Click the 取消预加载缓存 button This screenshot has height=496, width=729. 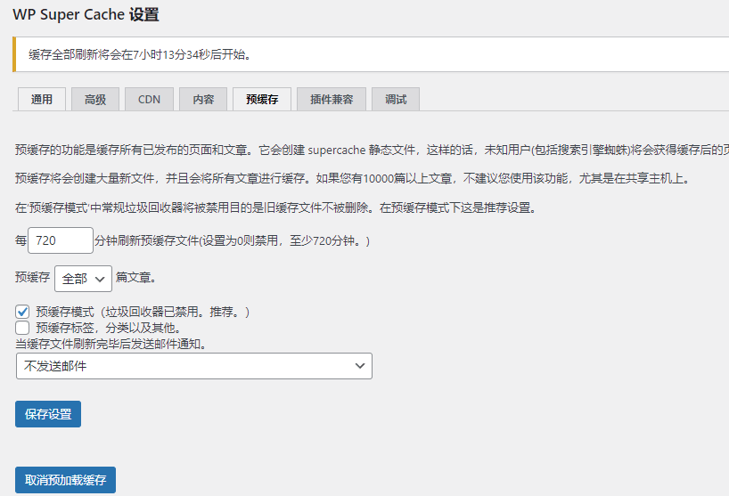point(66,480)
